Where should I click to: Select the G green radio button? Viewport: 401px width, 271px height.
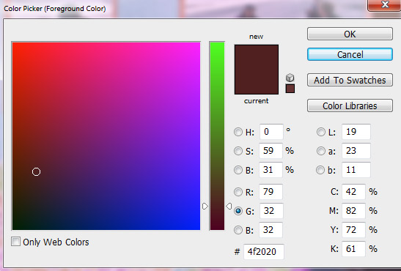click(238, 211)
